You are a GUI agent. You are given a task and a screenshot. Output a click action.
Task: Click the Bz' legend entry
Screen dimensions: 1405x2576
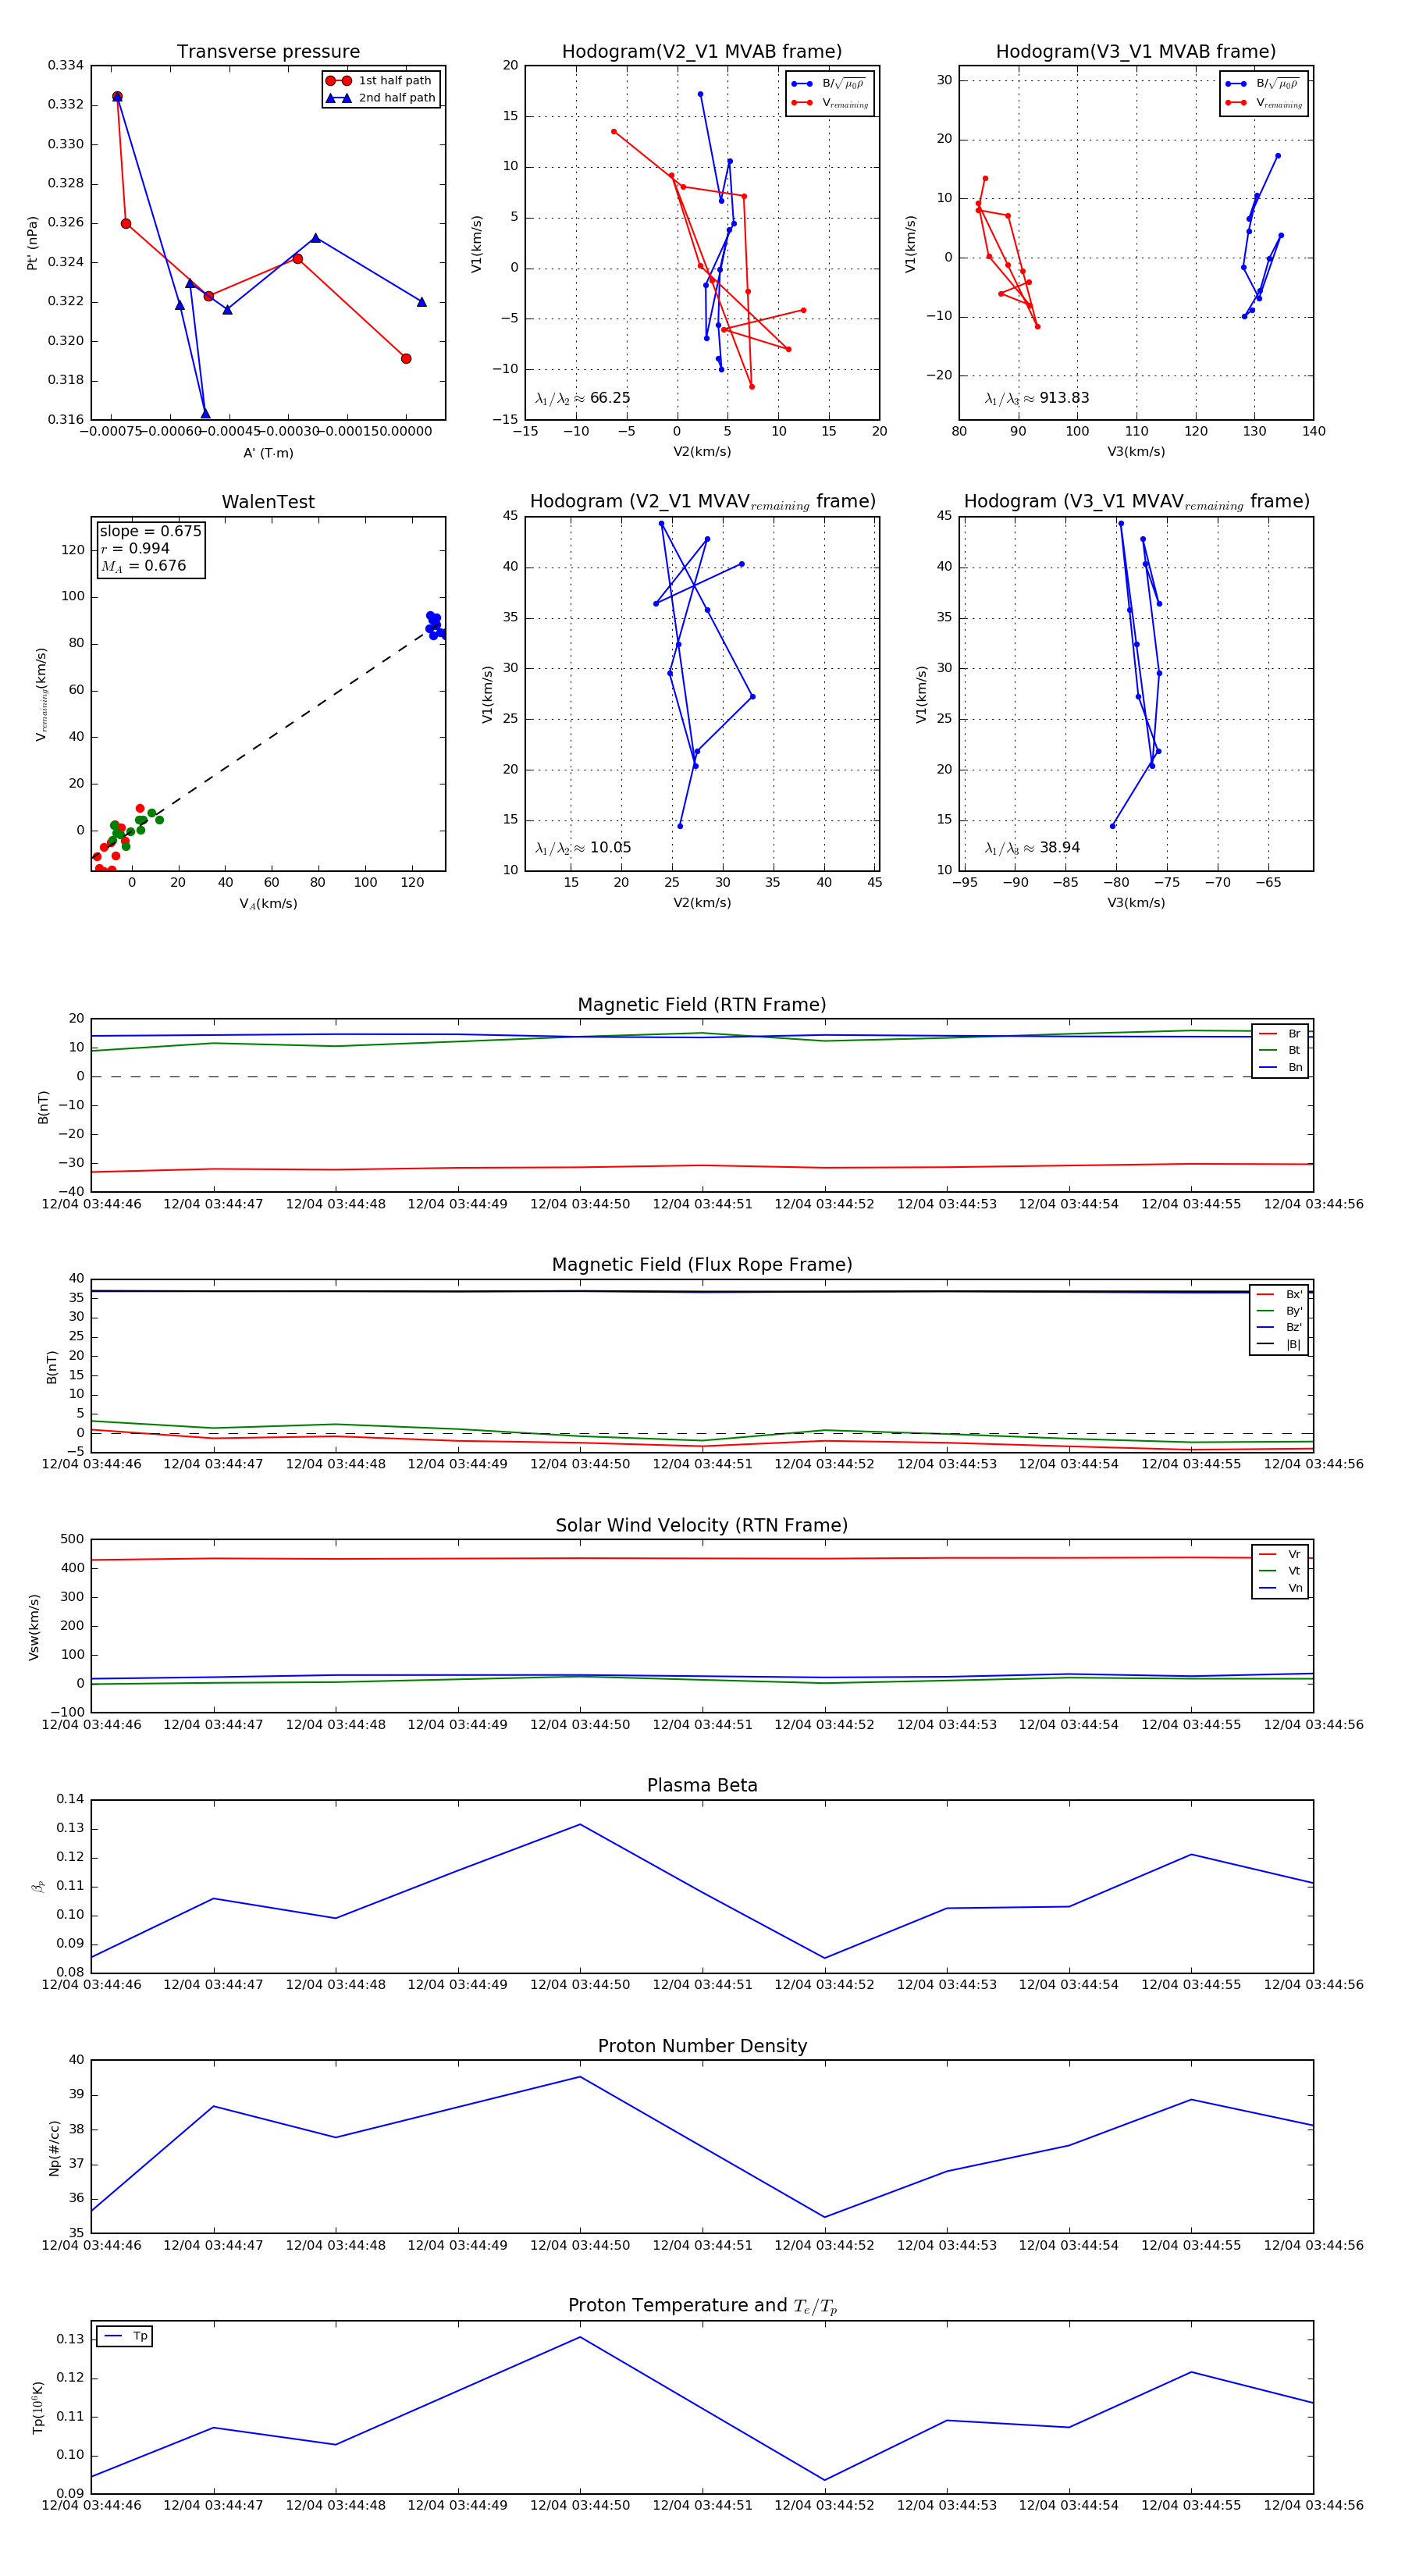point(1279,1327)
